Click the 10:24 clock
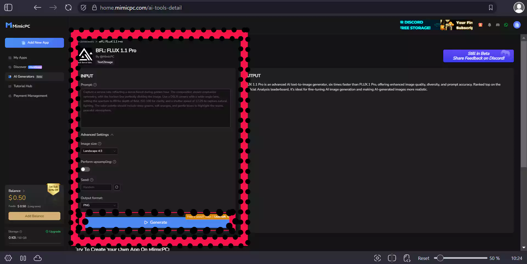Screen dimensions: 527x264 pos(517,258)
